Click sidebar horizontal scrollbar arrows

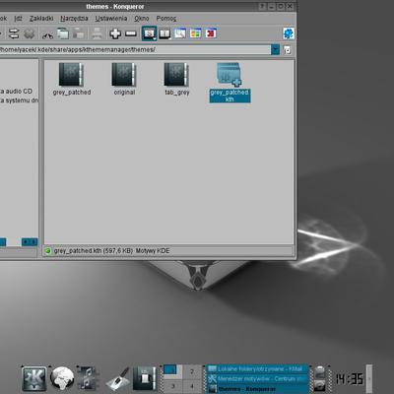pyautogui.click(x=30, y=242)
